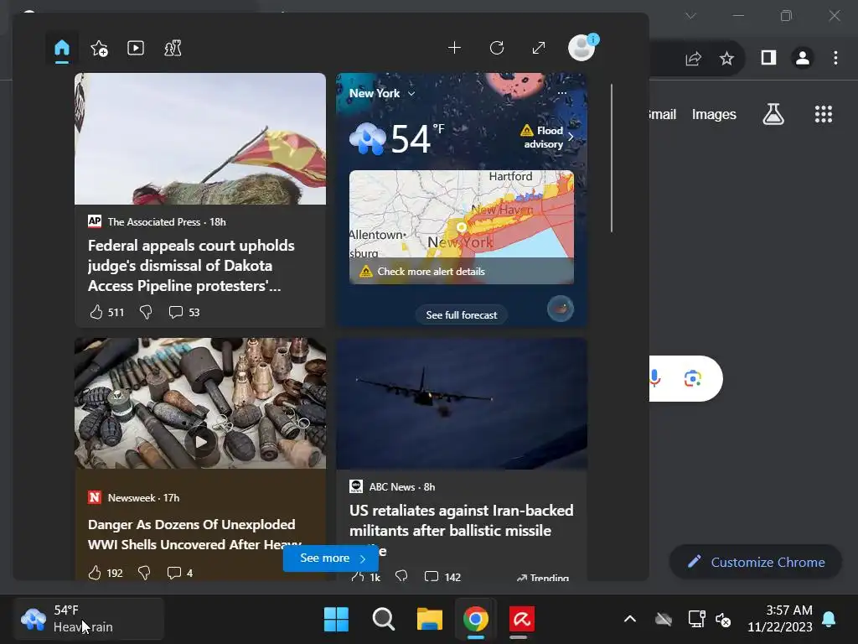The width and height of the screenshot is (858, 644).
Task: Open the Unexploded WWI Shells headline
Action: [194, 534]
